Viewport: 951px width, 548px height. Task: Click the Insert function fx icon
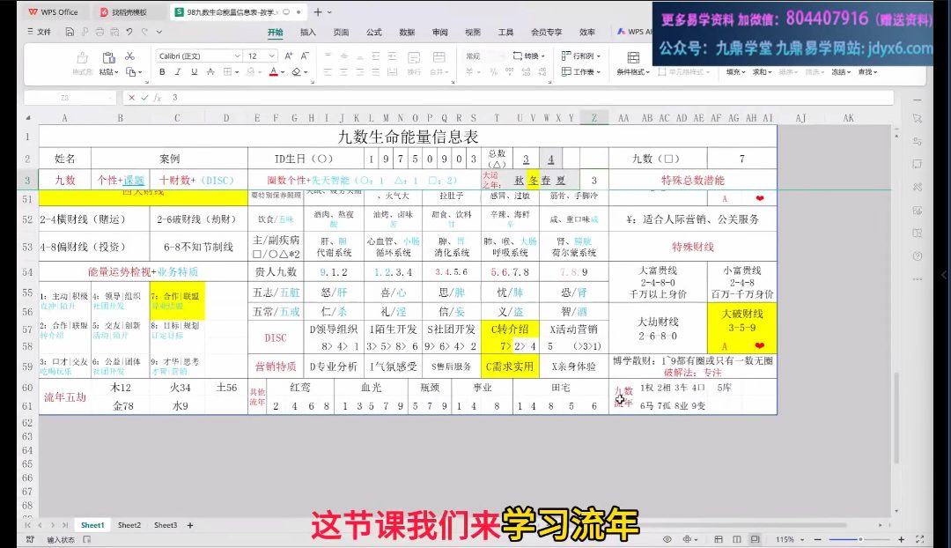click(x=158, y=98)
